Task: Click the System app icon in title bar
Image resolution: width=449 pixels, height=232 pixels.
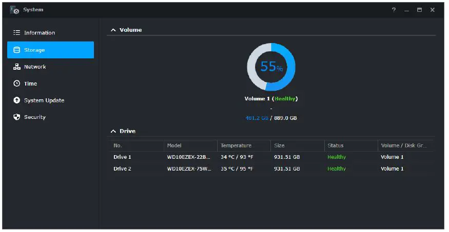Action: (x=14, y=10)
